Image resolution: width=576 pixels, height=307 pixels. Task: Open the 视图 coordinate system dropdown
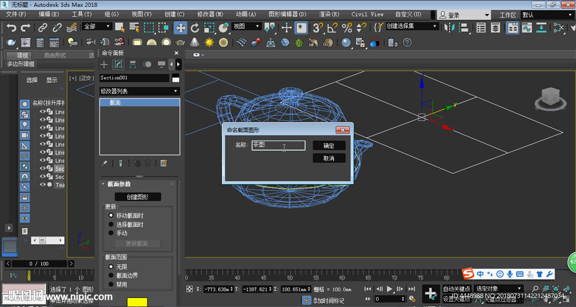[246, 26]
